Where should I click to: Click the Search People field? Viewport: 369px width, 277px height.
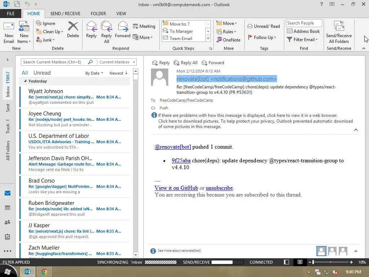(x=303, y=23)
